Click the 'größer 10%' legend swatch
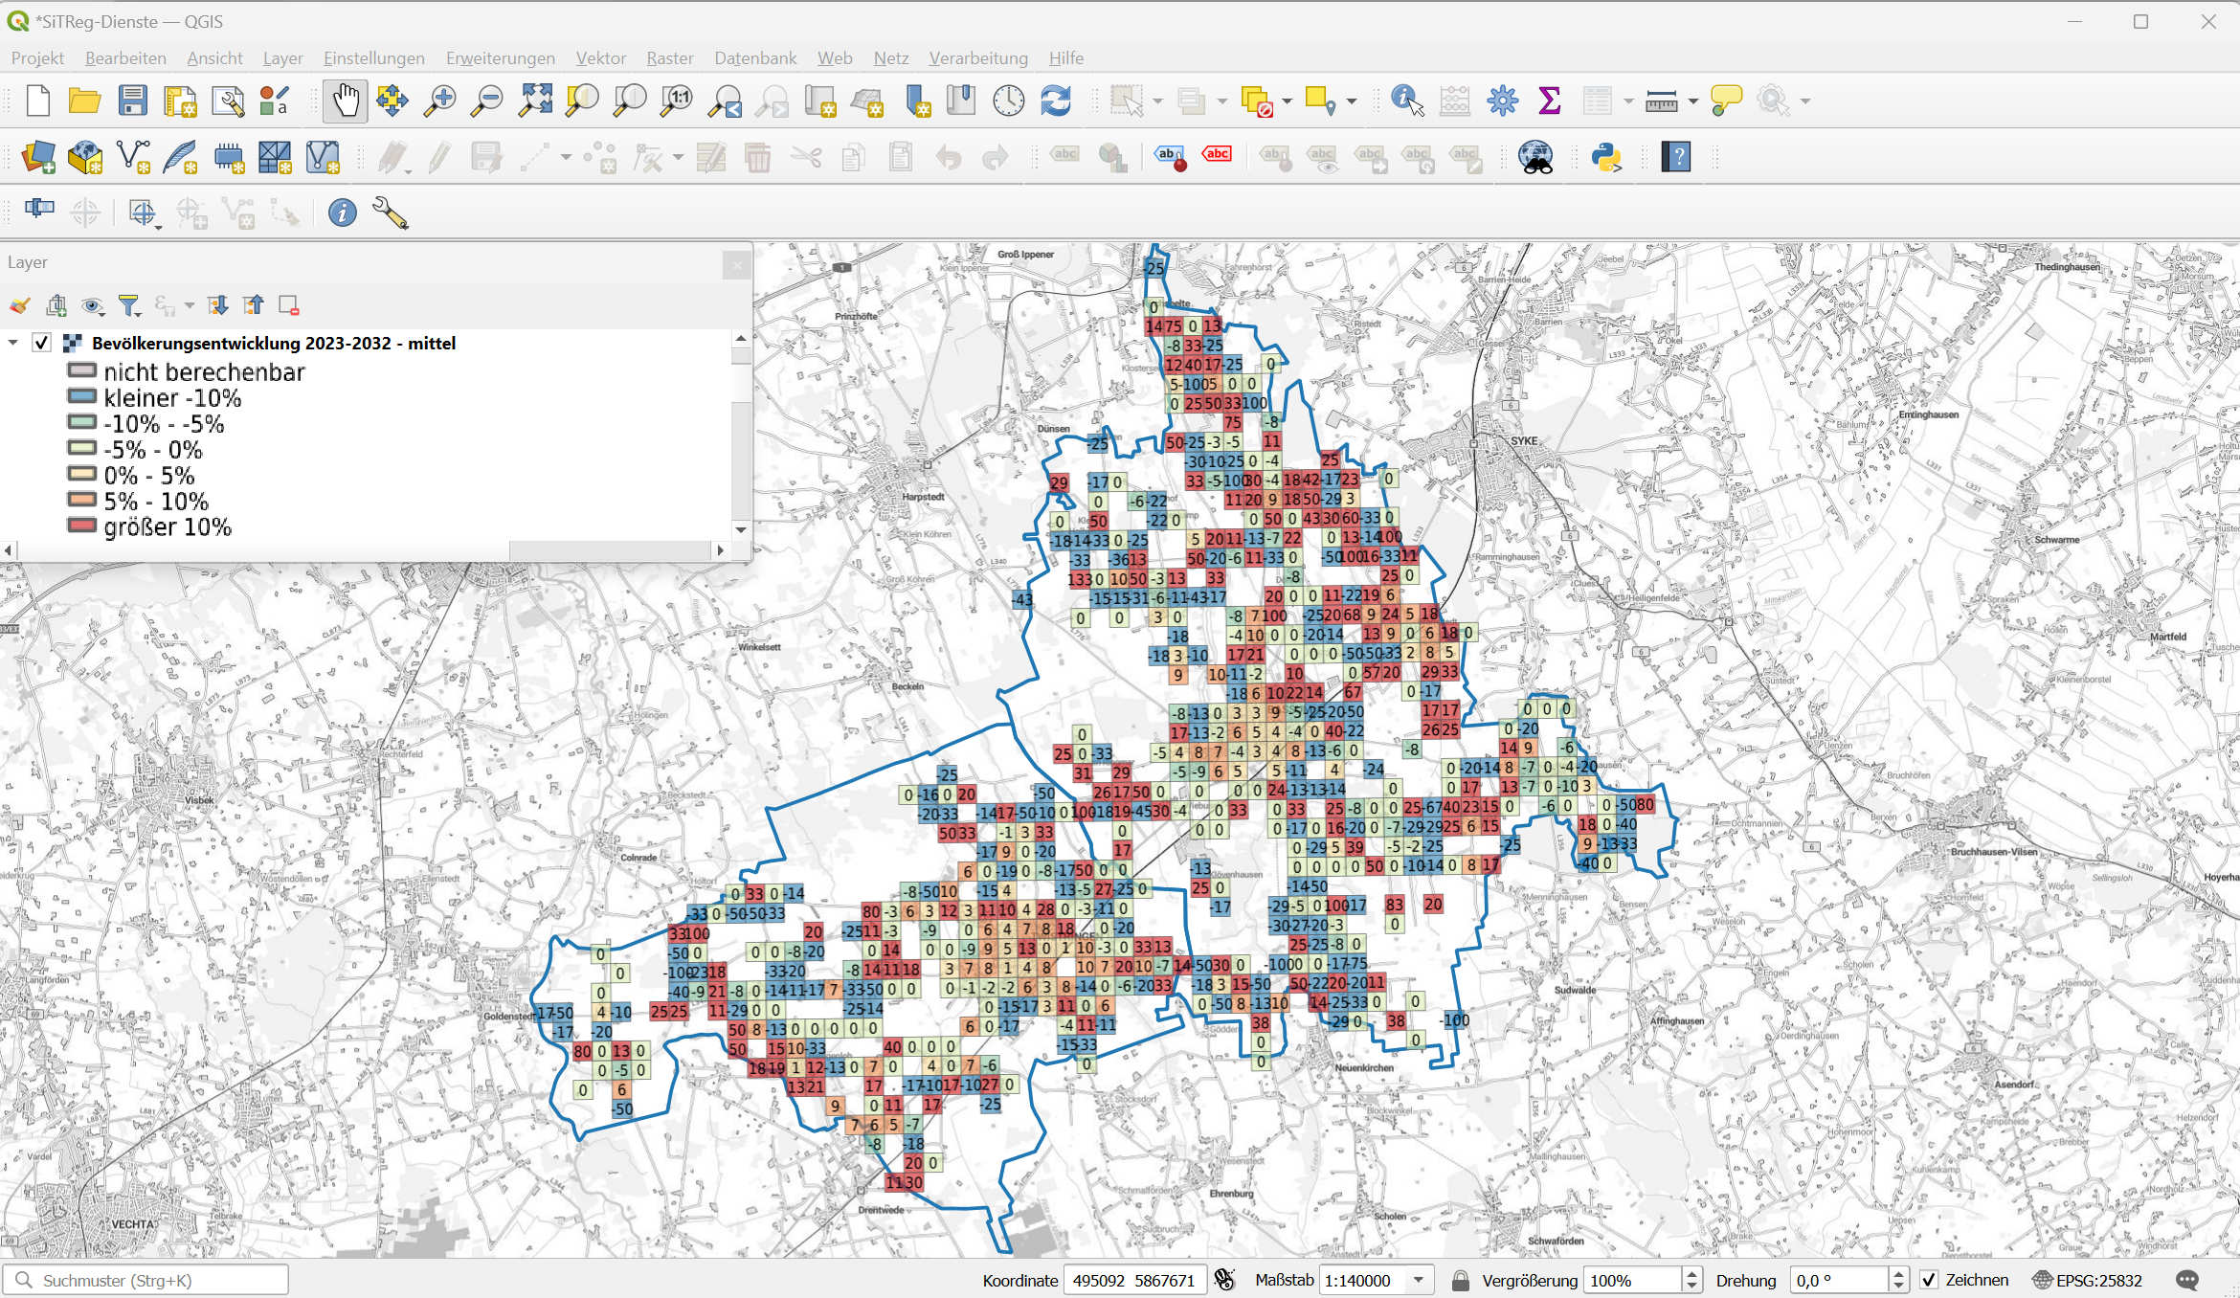 pos(82,526)
